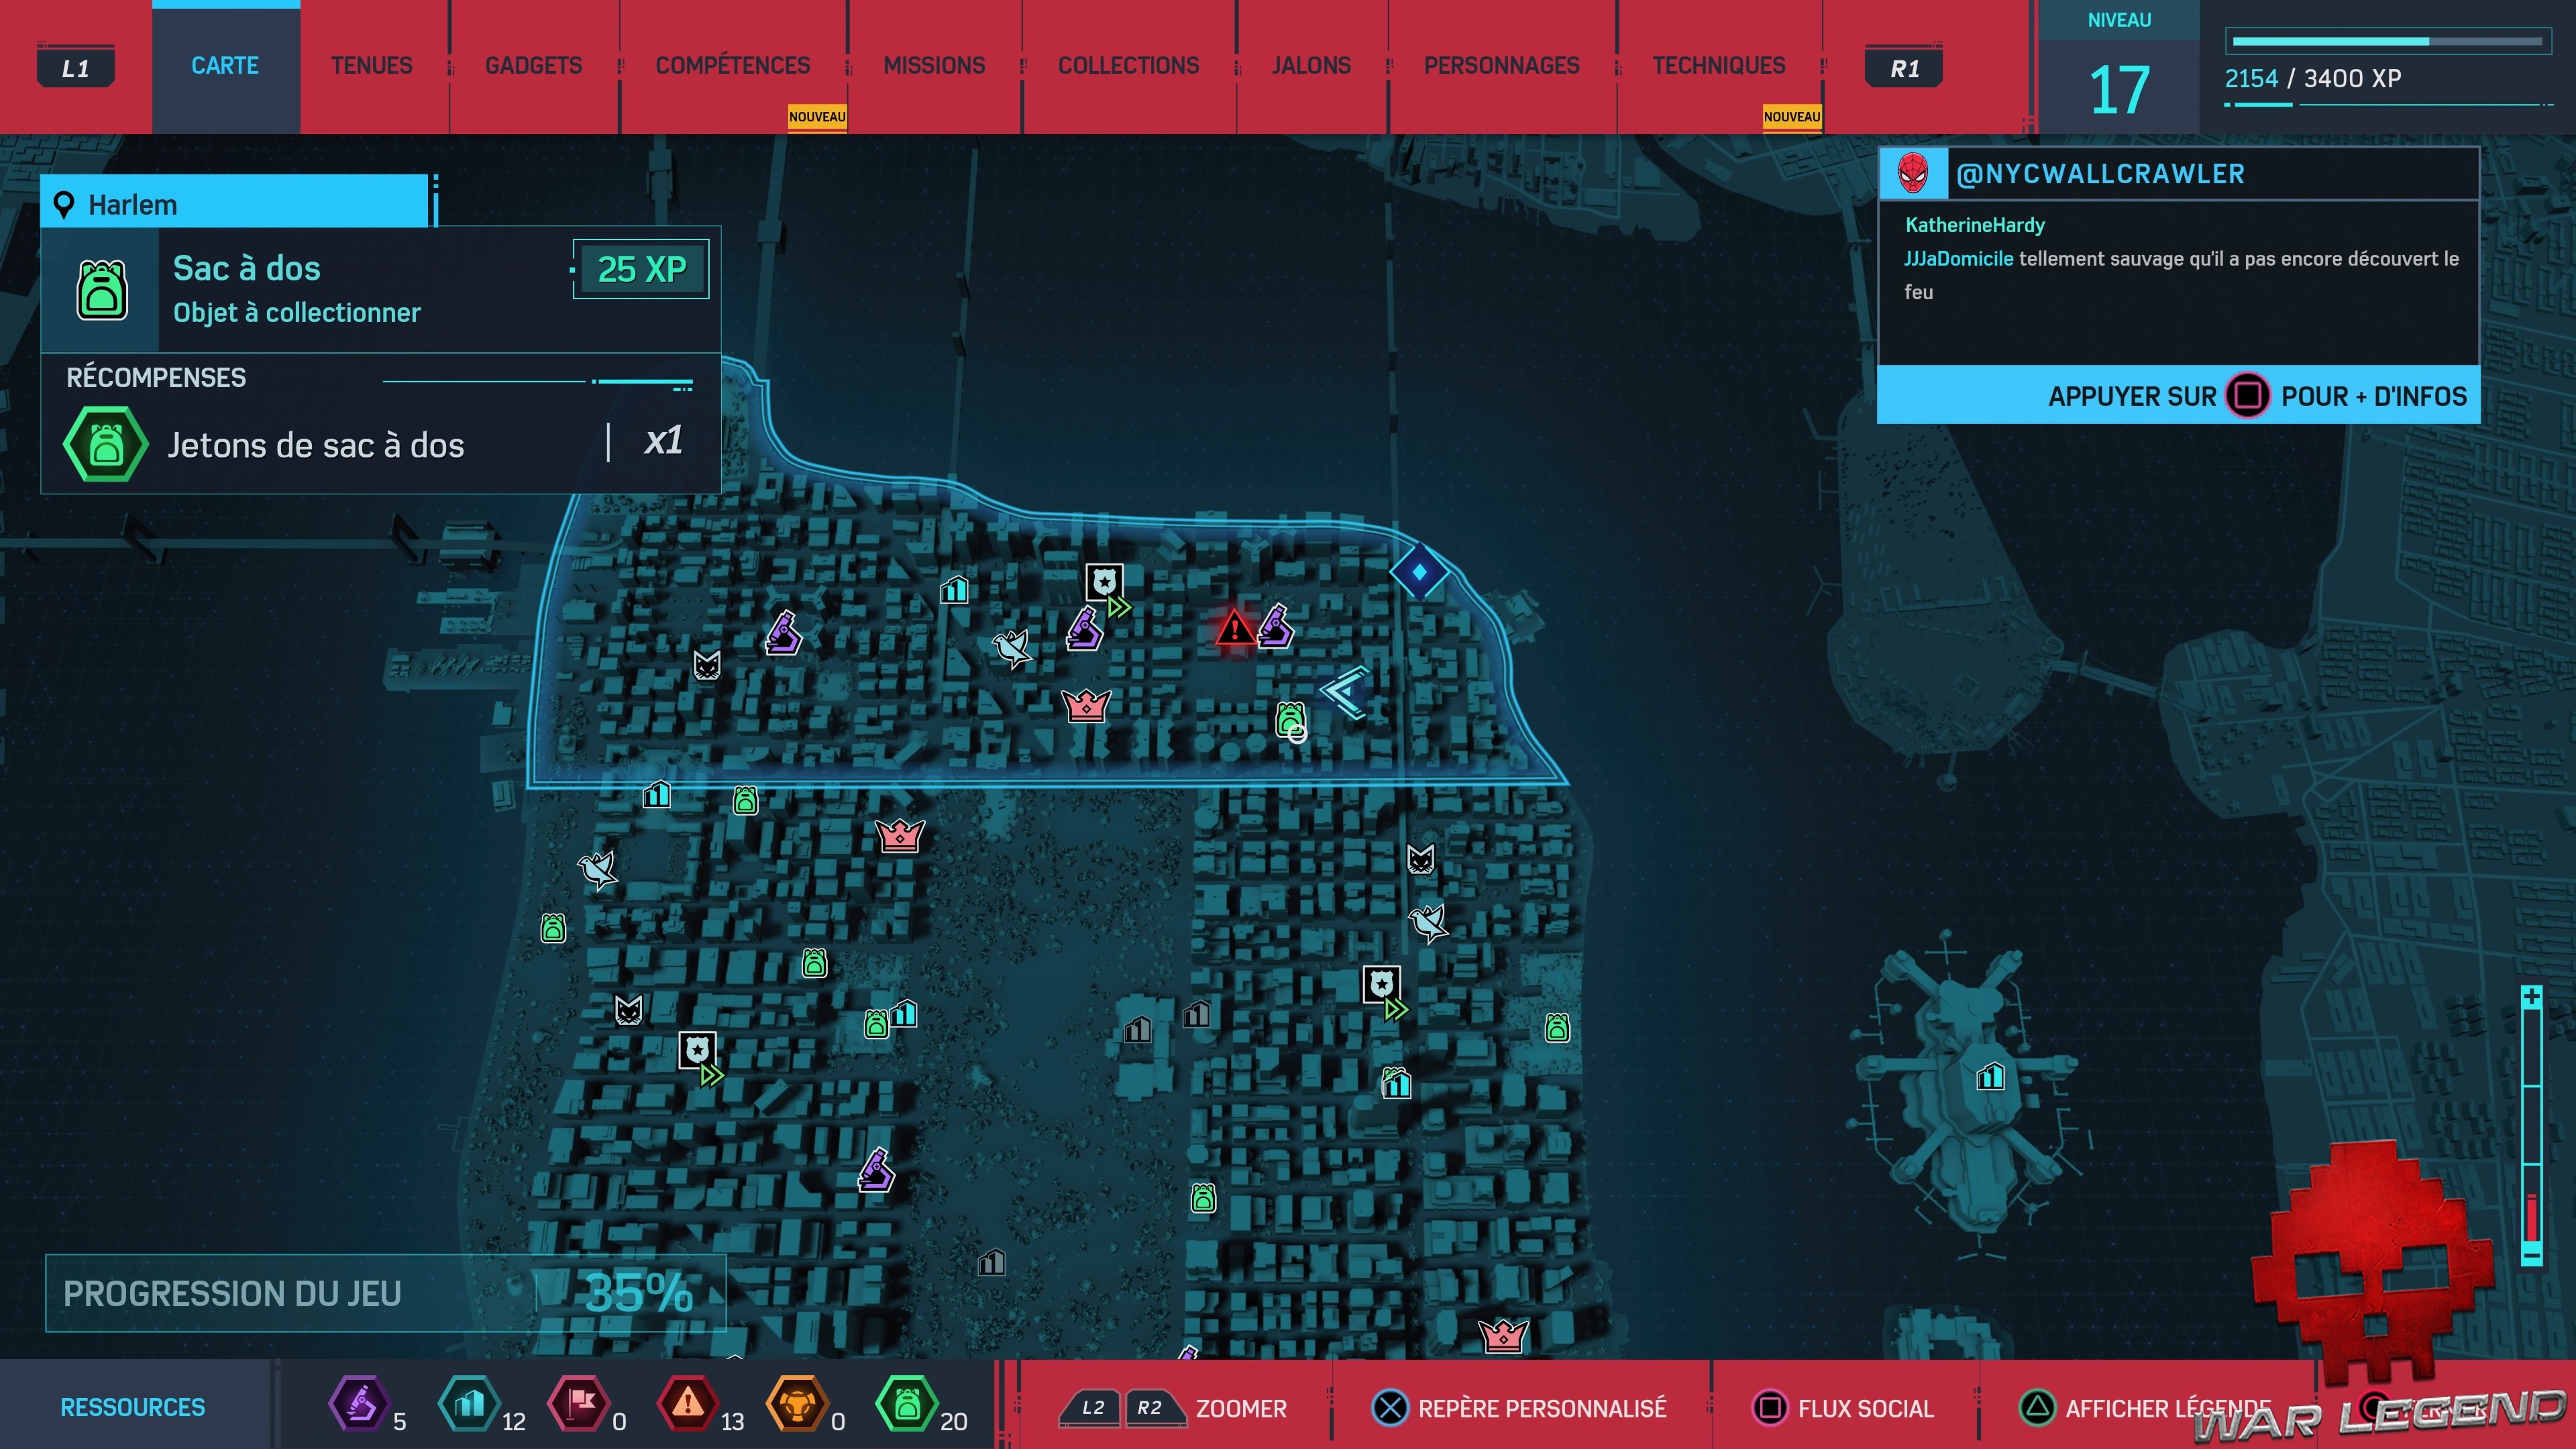
Task: Select the blue diamond mission marker
Action: [x=1419, y=572]
